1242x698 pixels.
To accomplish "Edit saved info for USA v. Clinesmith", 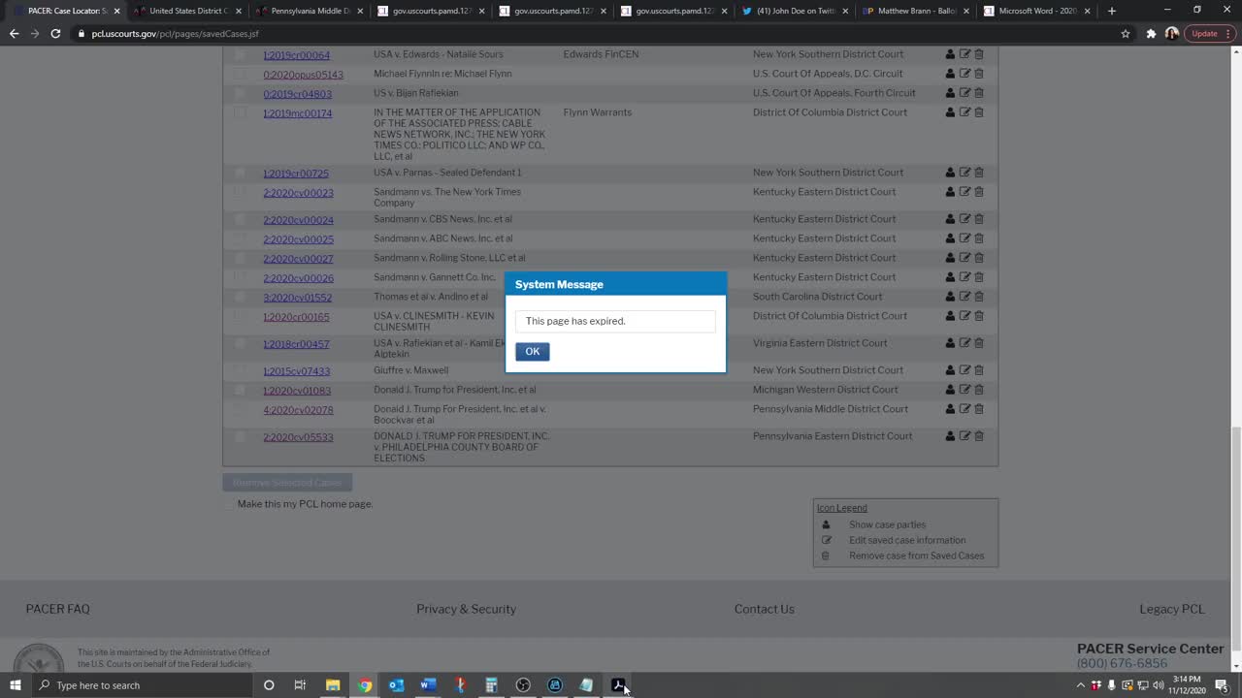I will (x=964, y=316).
